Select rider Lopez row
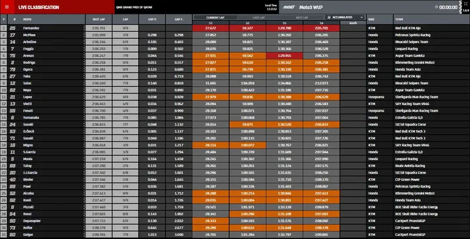 tap(235, 97)
